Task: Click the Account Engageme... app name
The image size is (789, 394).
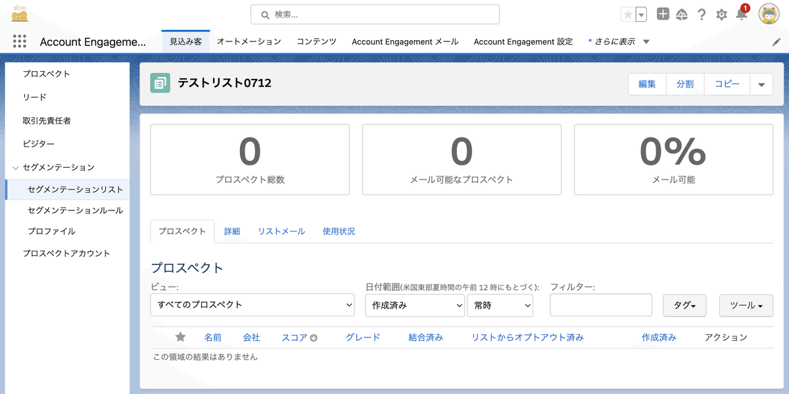Action: [x=93, y=42]
